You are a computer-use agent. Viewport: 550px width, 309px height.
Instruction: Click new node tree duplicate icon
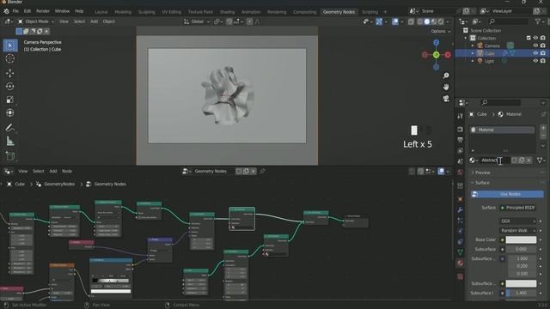(x=246, y=172)
